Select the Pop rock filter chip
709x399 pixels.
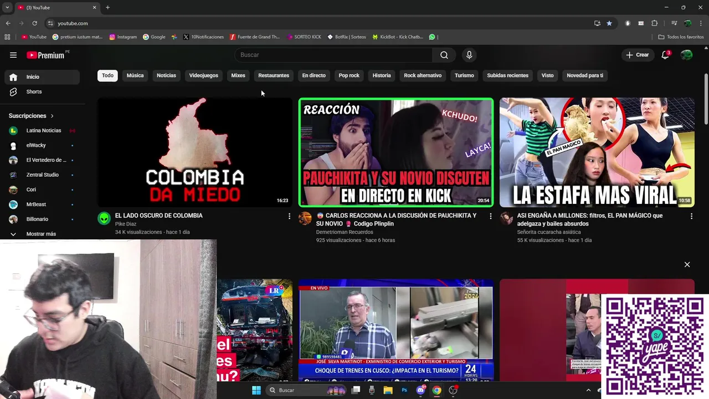pos(349,75)
